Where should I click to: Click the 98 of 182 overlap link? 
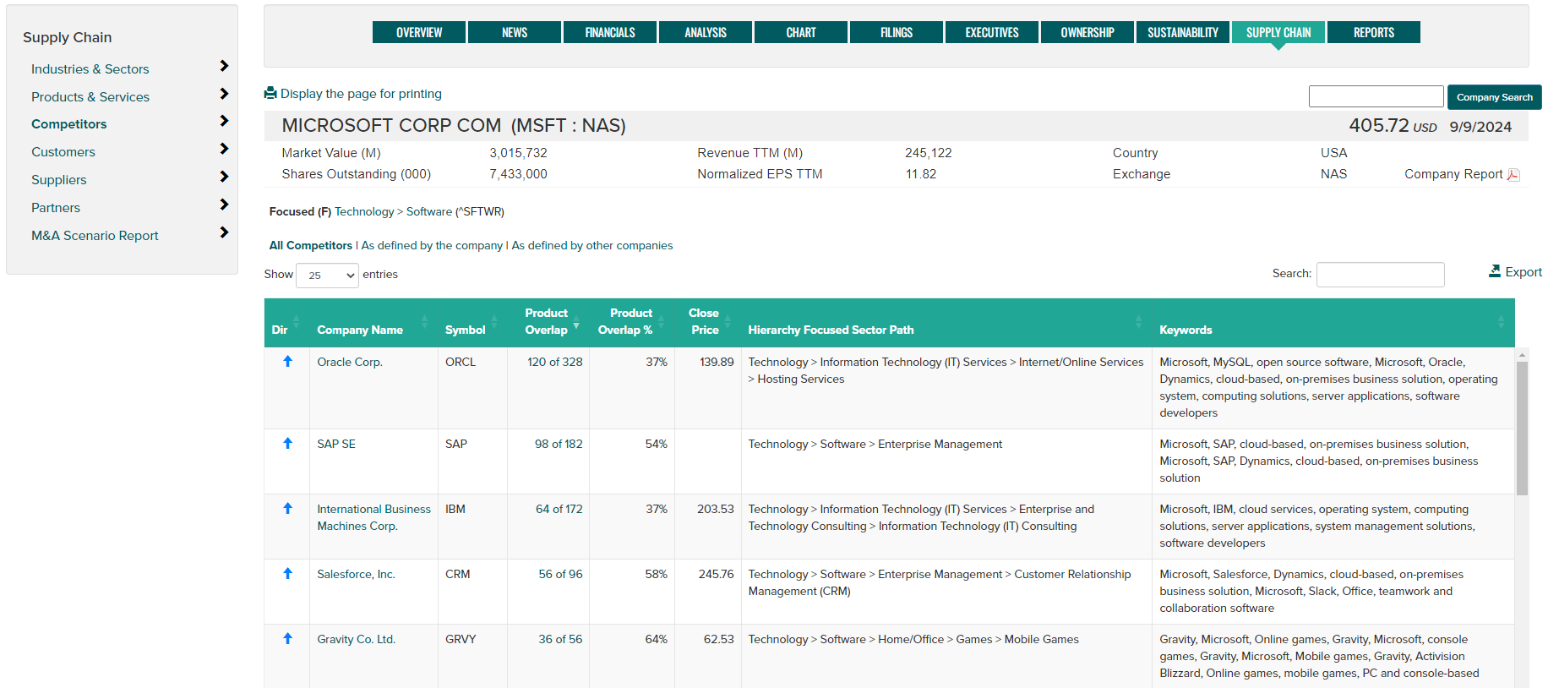coord(559,444)
